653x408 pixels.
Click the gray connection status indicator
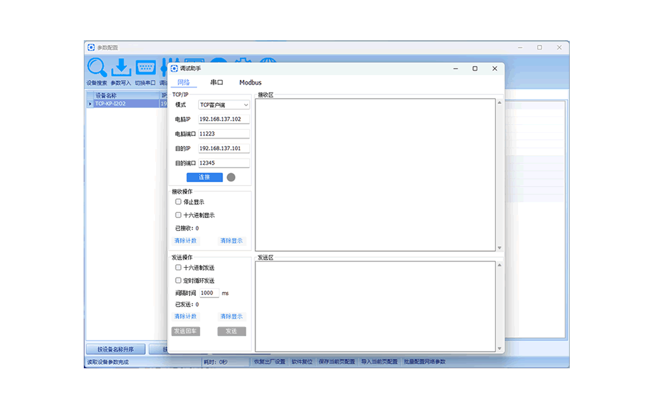pyautogui.click(x=231, y=177)
